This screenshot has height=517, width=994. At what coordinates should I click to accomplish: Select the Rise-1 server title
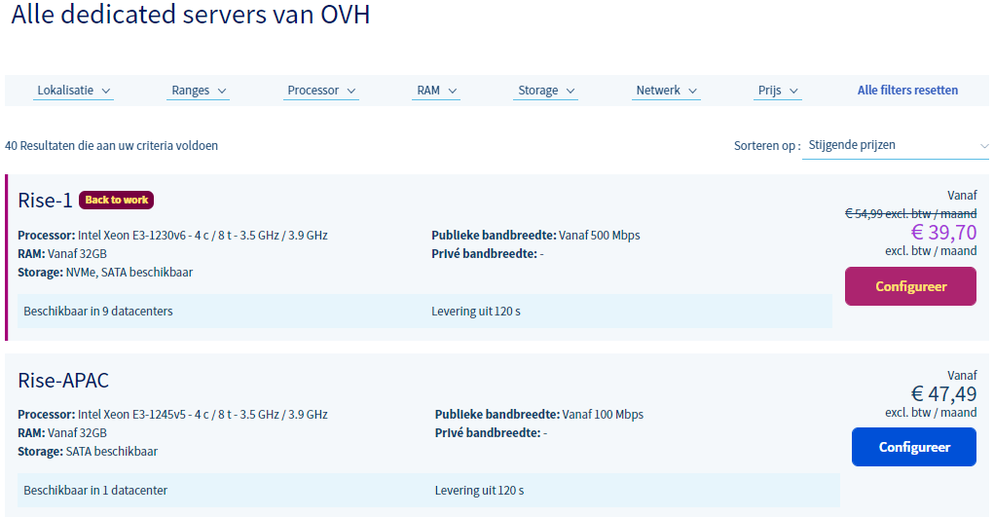pos(45,201)
